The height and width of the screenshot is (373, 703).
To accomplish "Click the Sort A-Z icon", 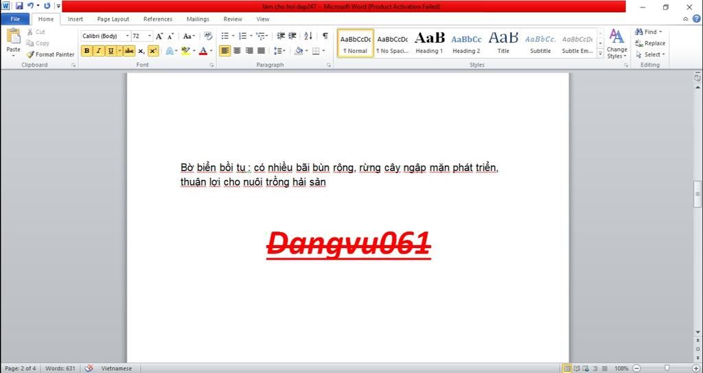I will click(308, 36).
